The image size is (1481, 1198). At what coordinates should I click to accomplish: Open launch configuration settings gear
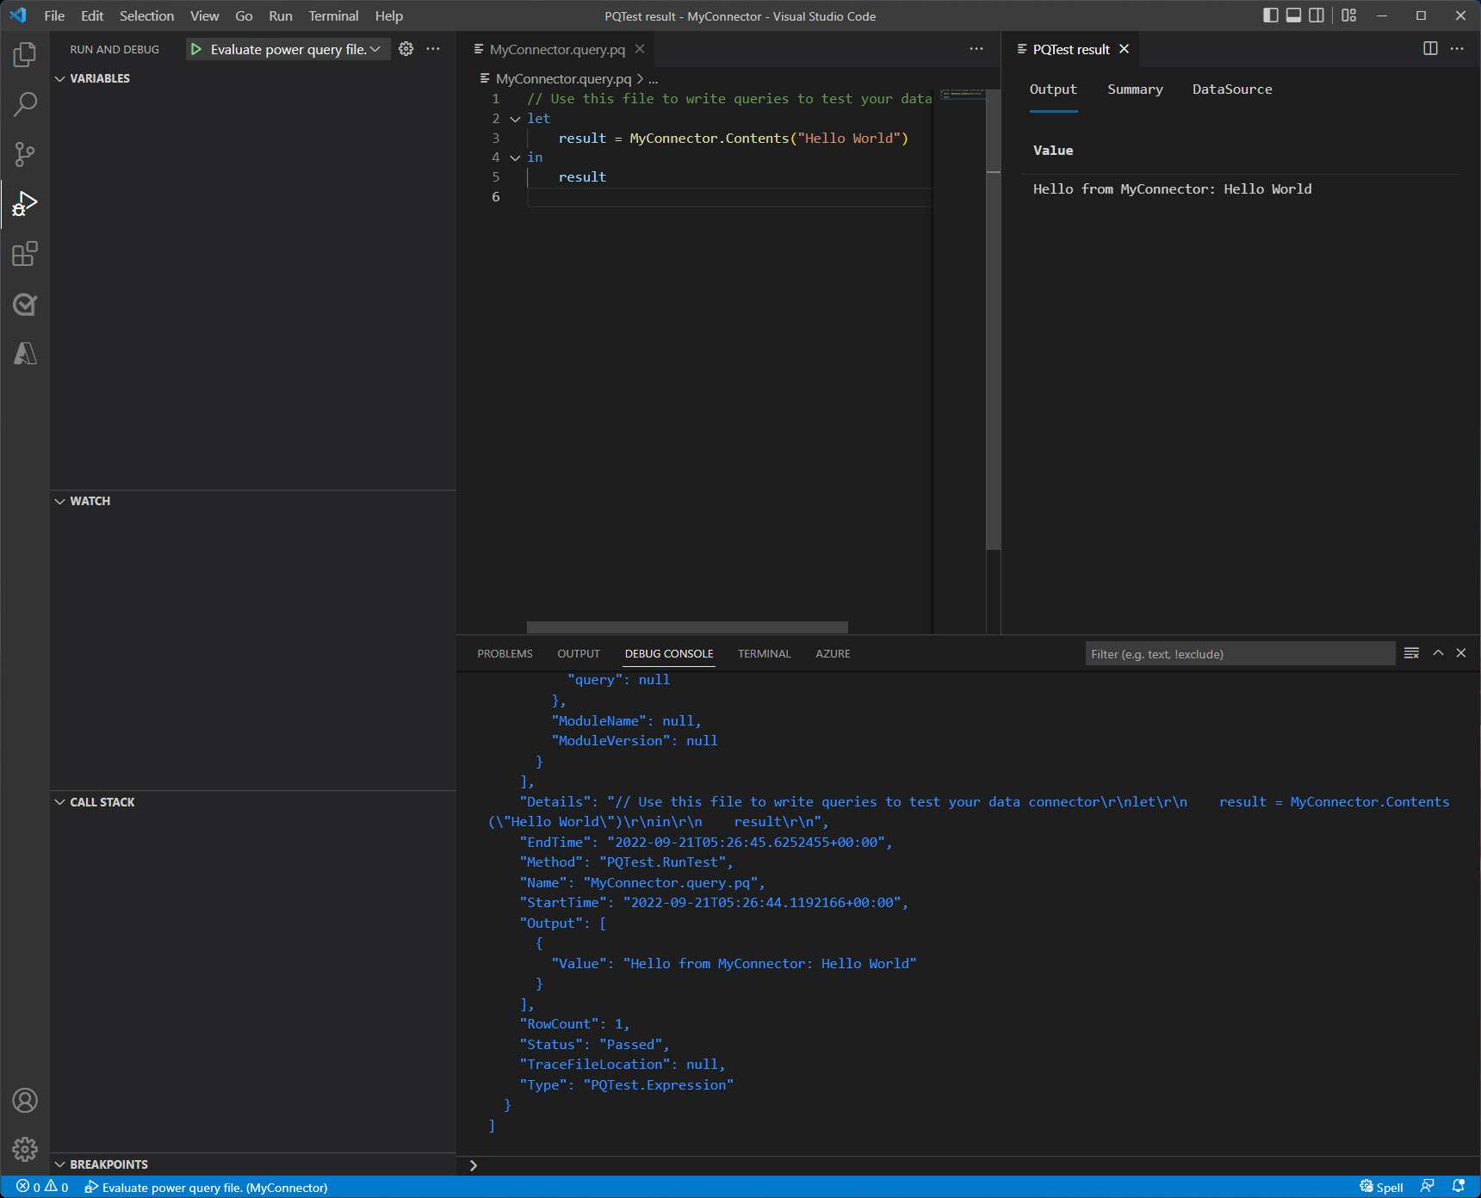coord(406,49)
